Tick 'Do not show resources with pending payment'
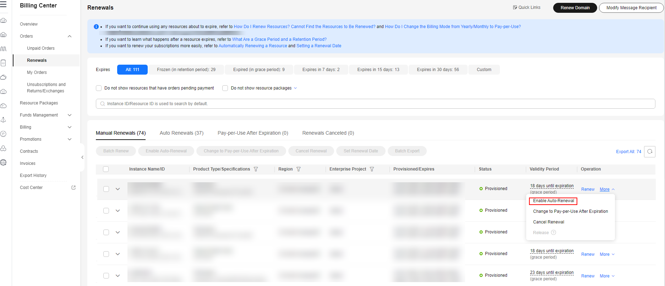665x286 pixels. pos(99,88)
